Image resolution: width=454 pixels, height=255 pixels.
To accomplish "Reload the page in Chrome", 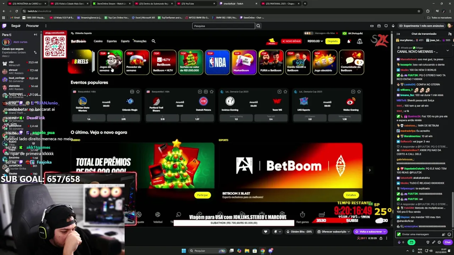I will point(16,11).
